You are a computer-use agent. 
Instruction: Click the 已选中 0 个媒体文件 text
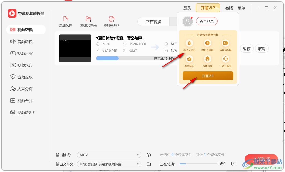point(176,155)
